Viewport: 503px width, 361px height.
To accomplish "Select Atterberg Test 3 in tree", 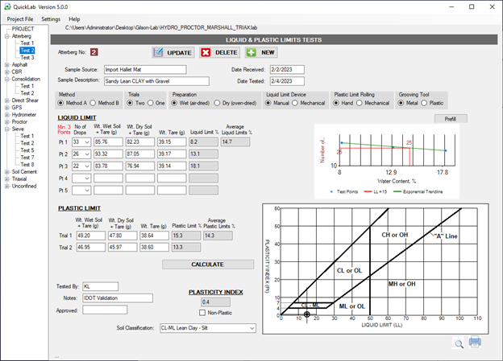I will [27, 58].
